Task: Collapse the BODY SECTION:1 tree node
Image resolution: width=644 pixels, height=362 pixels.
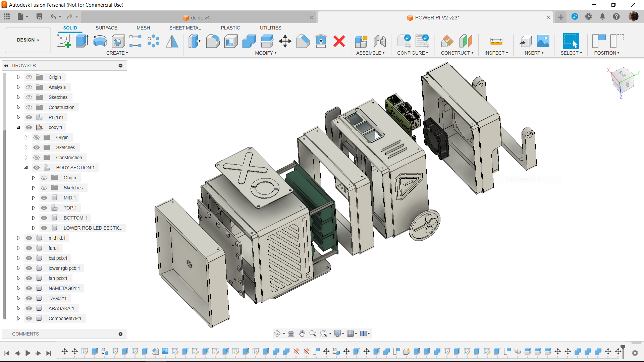Action: coord(26,168)
